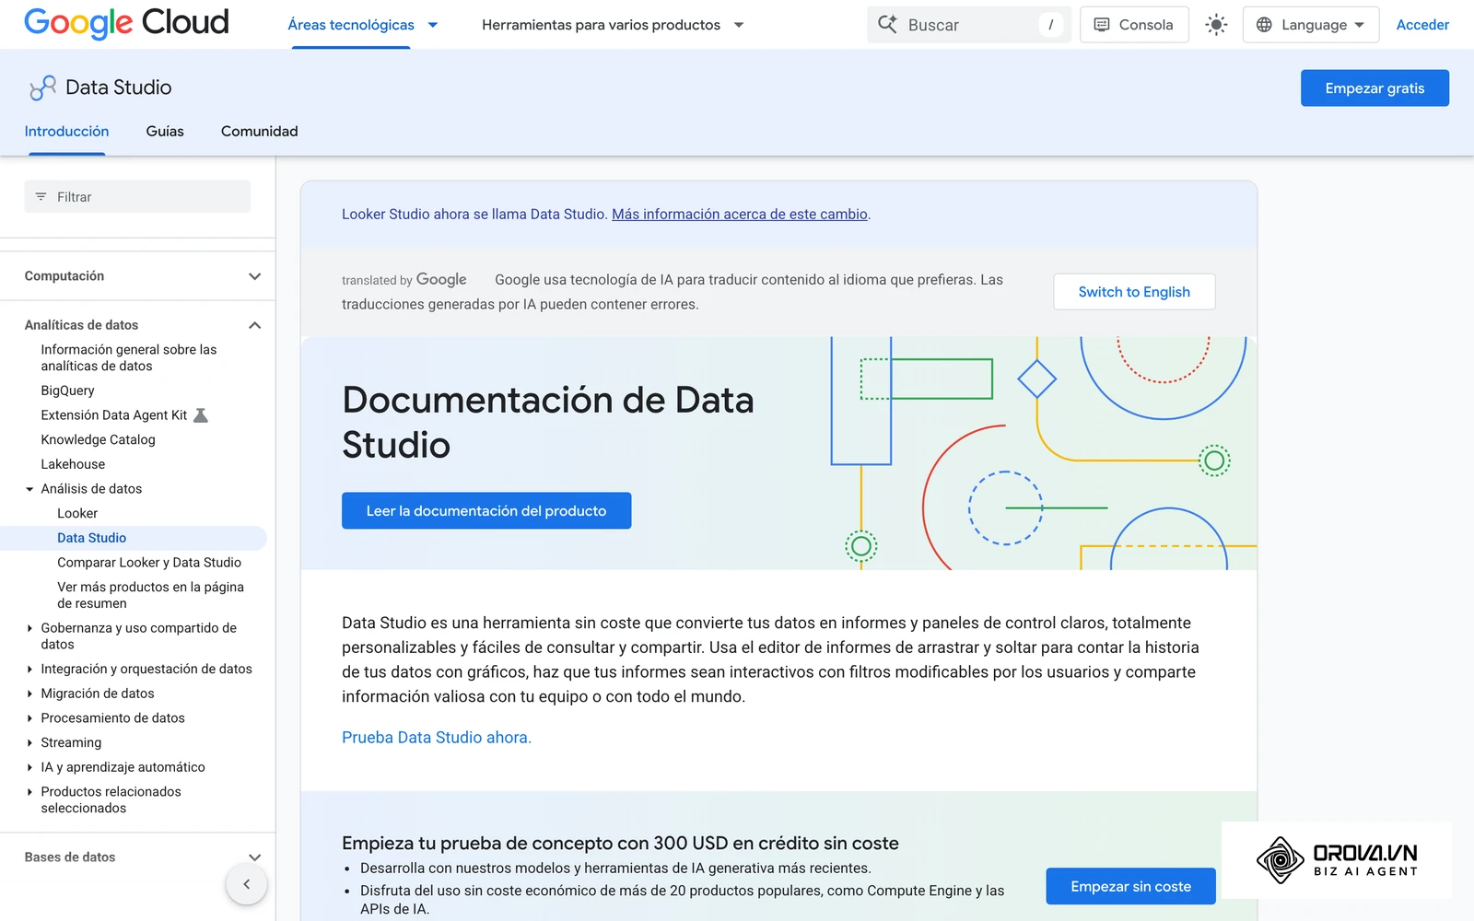Click the Empezar sin coste button
This screenshot has width=1474, height=921.
click(x=1130, y=887)
